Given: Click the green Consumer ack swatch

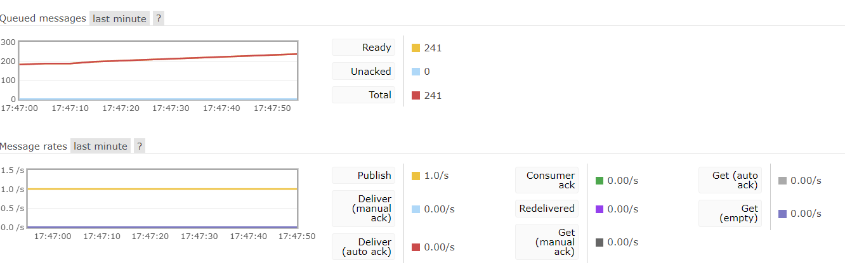Looking at the screenshot, I should click(599, 181).
